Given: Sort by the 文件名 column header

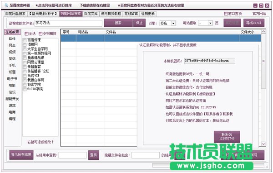Looking at the screenshot, I should tap(172, 32).
